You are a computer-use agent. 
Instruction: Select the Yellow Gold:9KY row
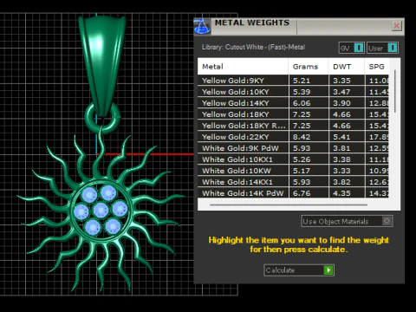[293, 81]
